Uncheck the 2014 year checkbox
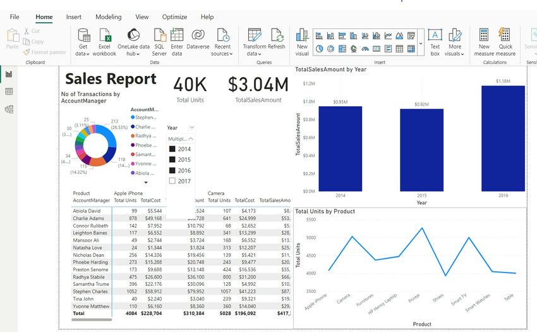 [172, 149]
